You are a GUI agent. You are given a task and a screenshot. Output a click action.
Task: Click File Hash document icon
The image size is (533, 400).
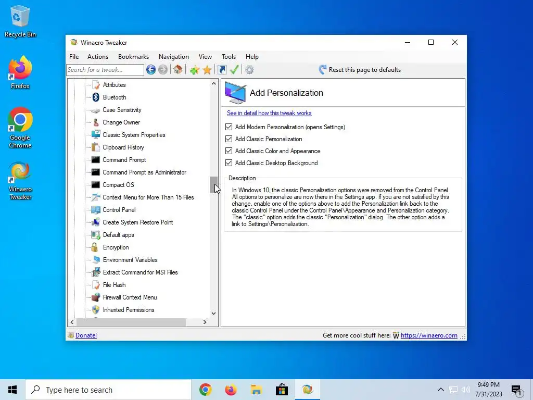[96, 285]
